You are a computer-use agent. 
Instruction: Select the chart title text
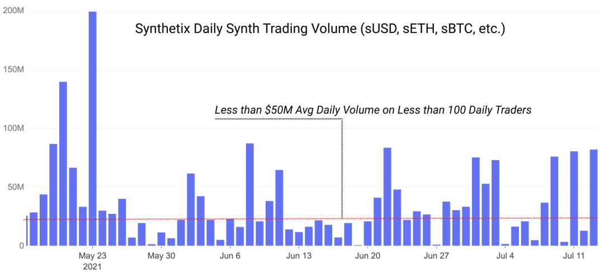(x=320, y=29)
